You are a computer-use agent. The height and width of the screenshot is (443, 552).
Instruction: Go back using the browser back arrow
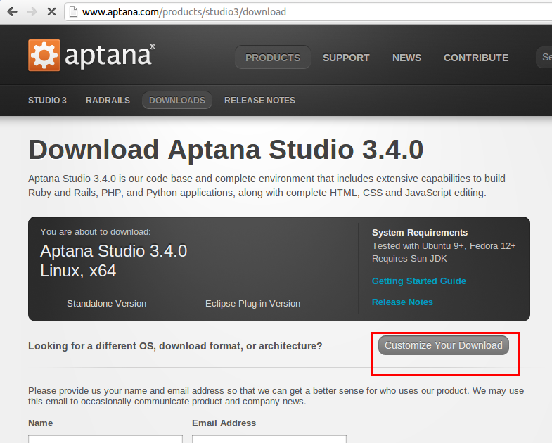(13, 12)
